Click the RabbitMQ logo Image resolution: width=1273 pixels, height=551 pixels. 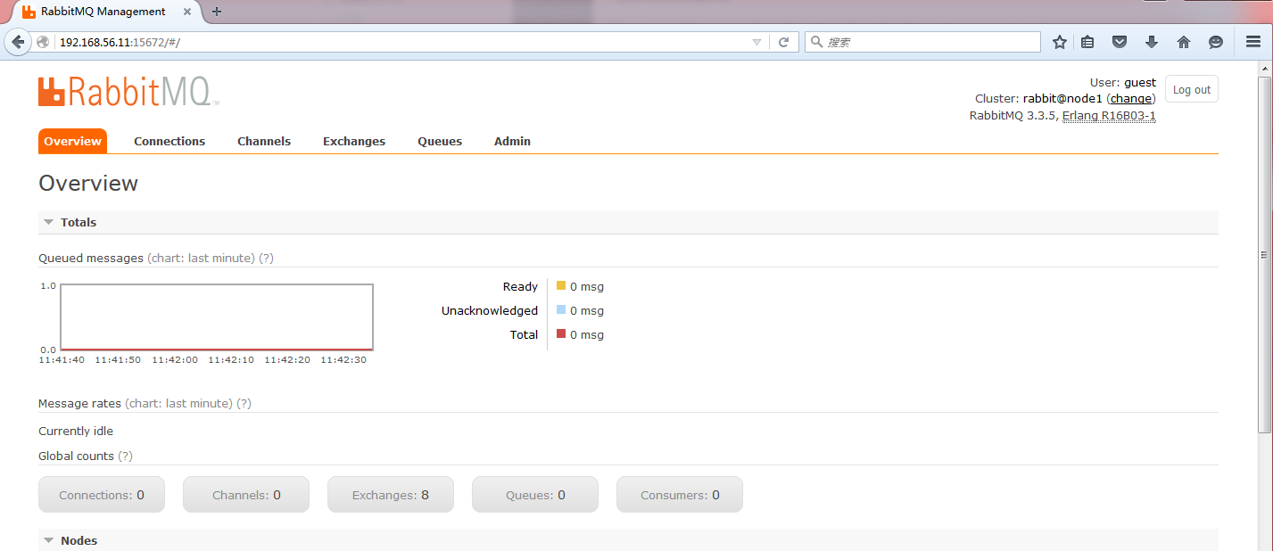128,92
